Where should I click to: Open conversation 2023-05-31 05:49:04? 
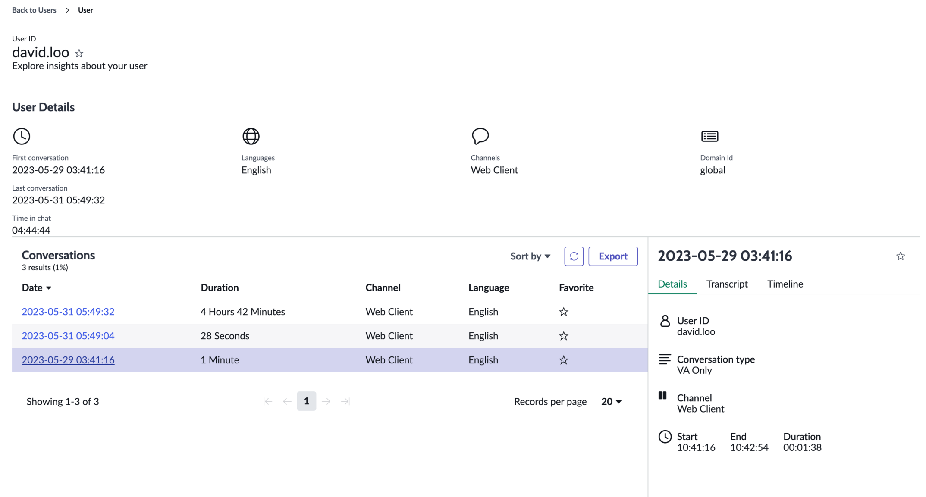point(68,336)
